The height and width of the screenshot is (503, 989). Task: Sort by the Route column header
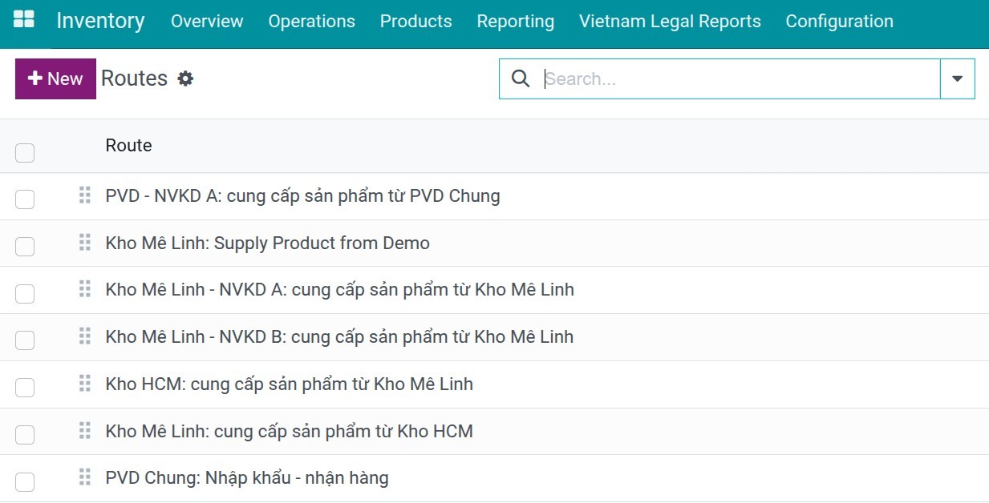[128, 145]
